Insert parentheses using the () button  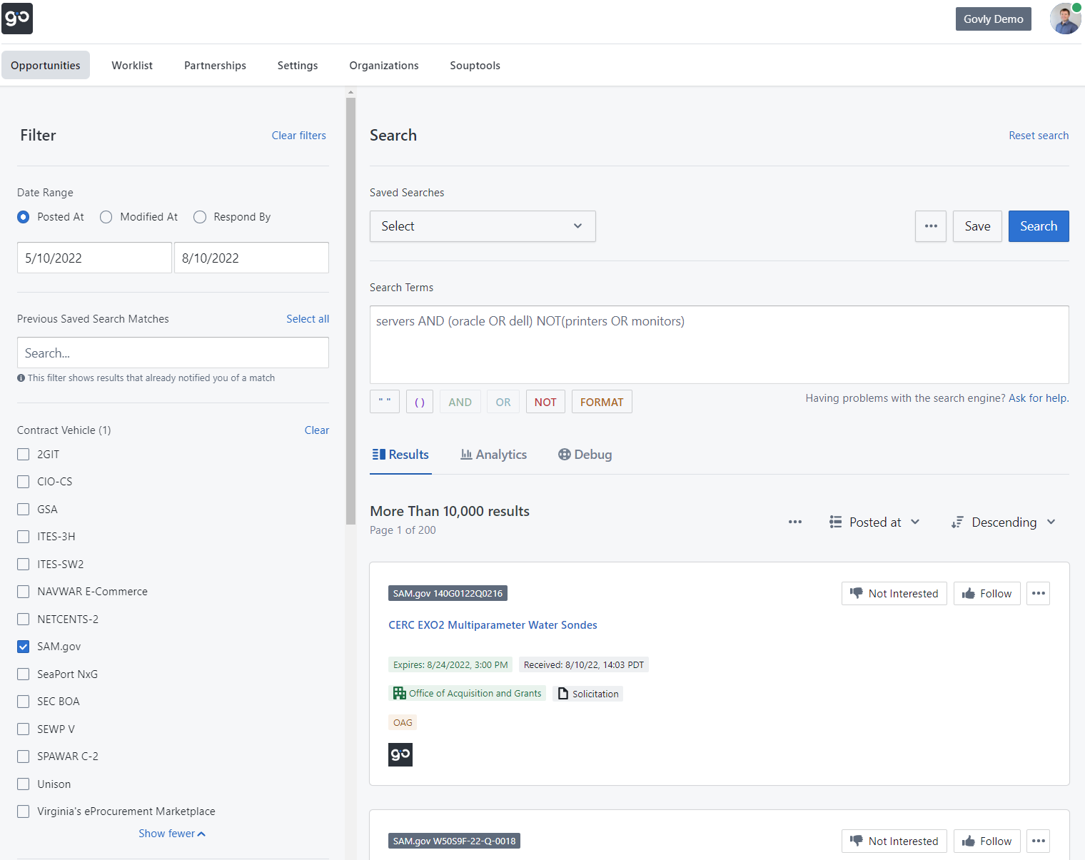click(x=420, y=401)
